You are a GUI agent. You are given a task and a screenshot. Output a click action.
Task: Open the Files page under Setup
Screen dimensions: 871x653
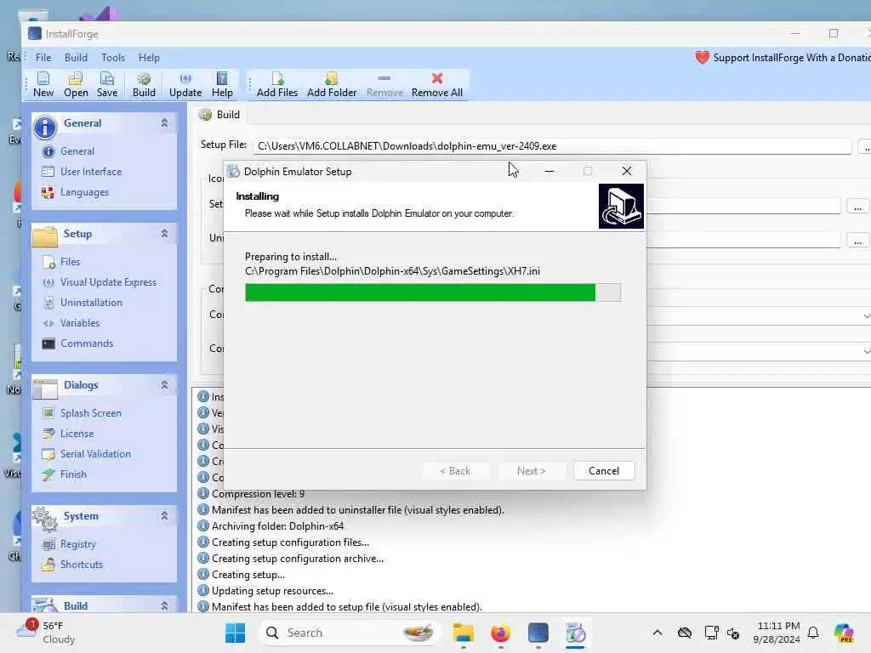[x=70, y=262]
